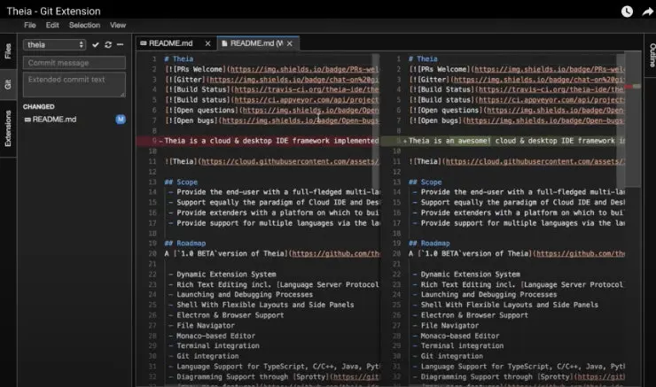Switch to the README.md diff tab
656x387 pixels.
point(256,43)
